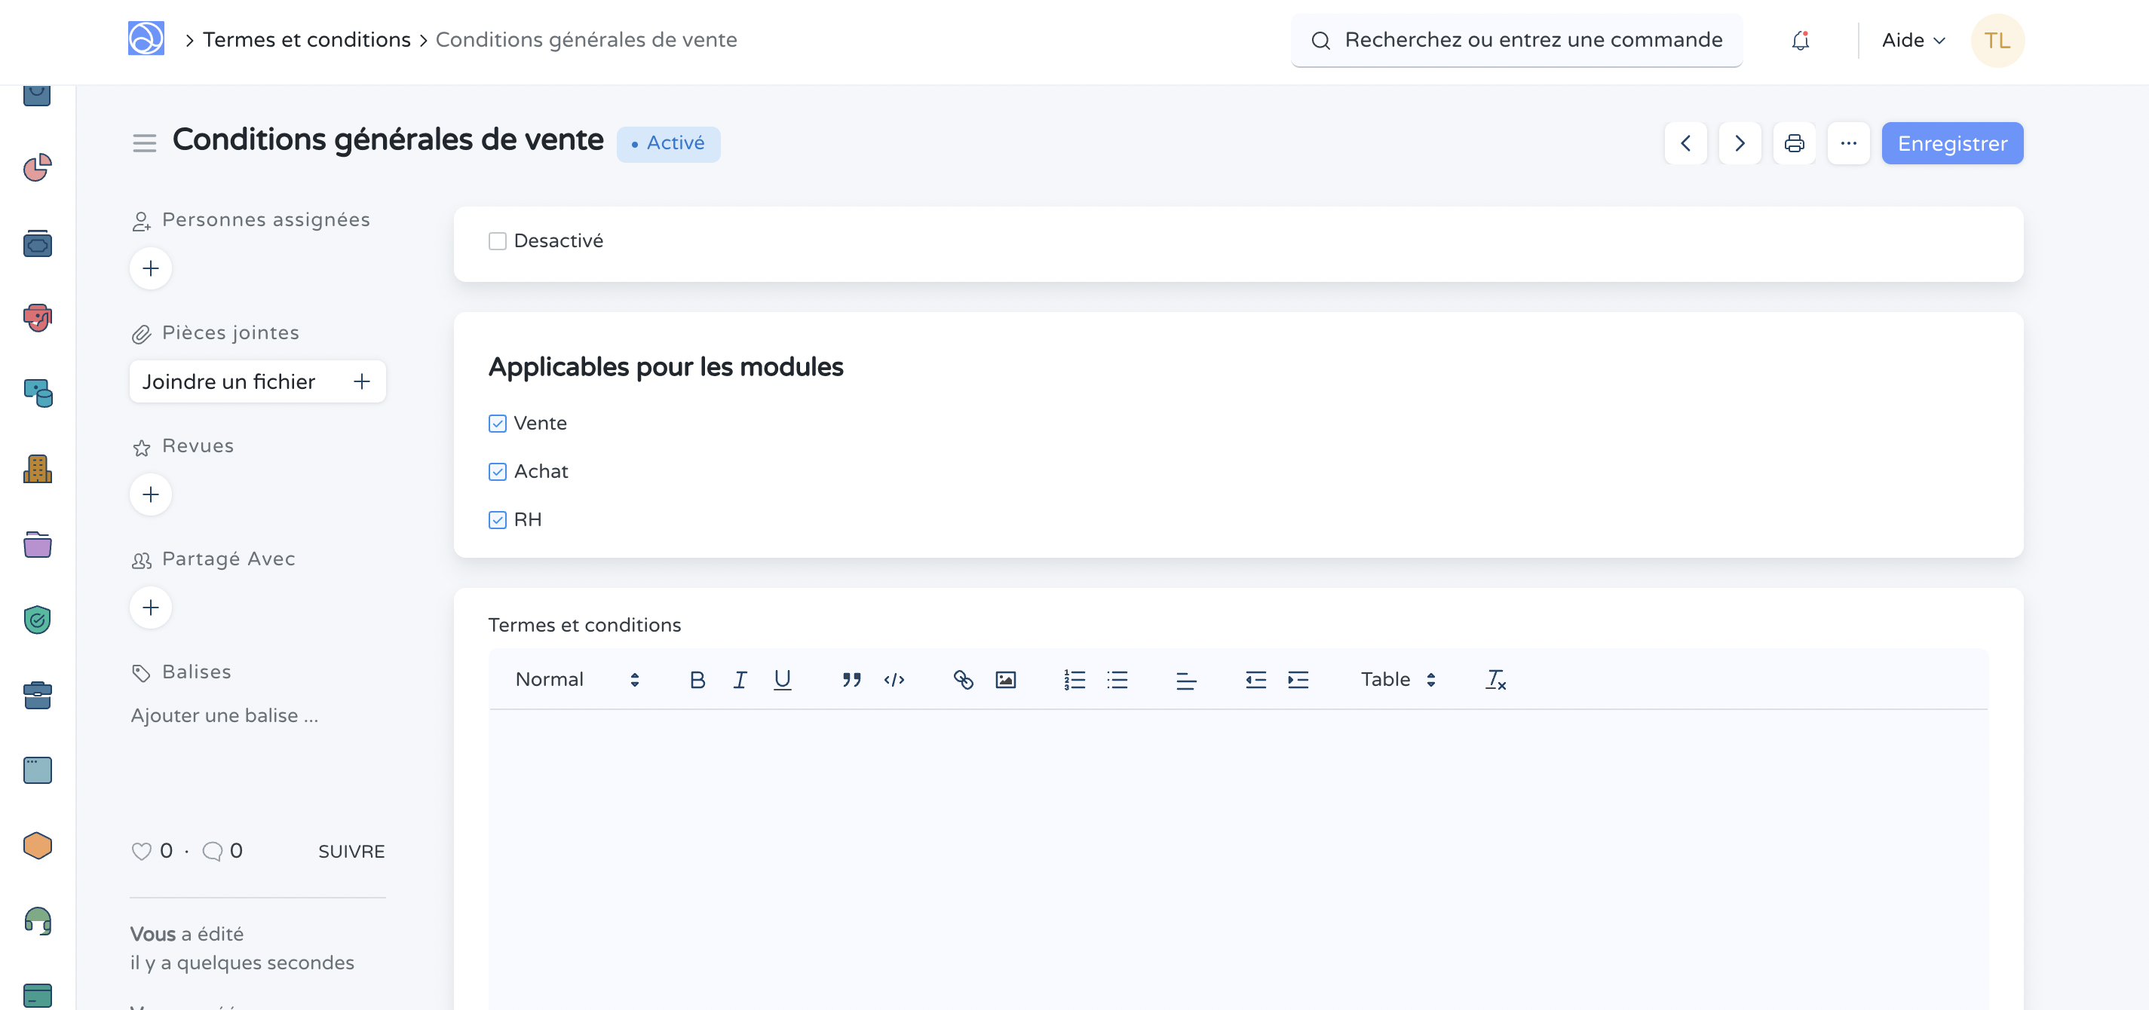Open the ellipsis options menu

[1849, 142]
